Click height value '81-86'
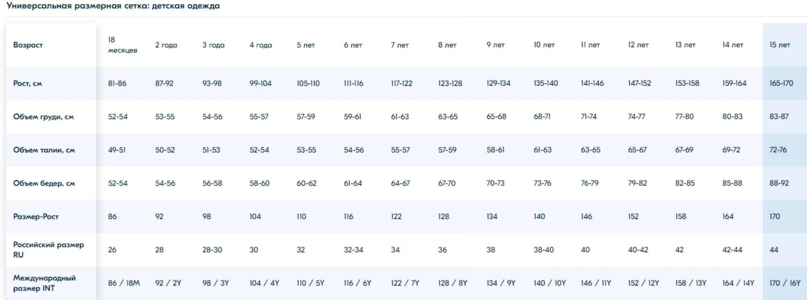Screen dimensions: 807x300 [x=117, y=83]
